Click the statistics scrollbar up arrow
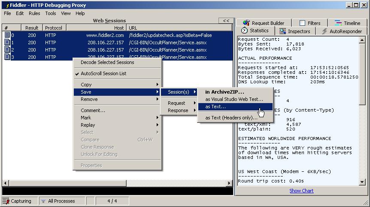Viewport: 370px width, 207px height. click(x=362, y=40)
